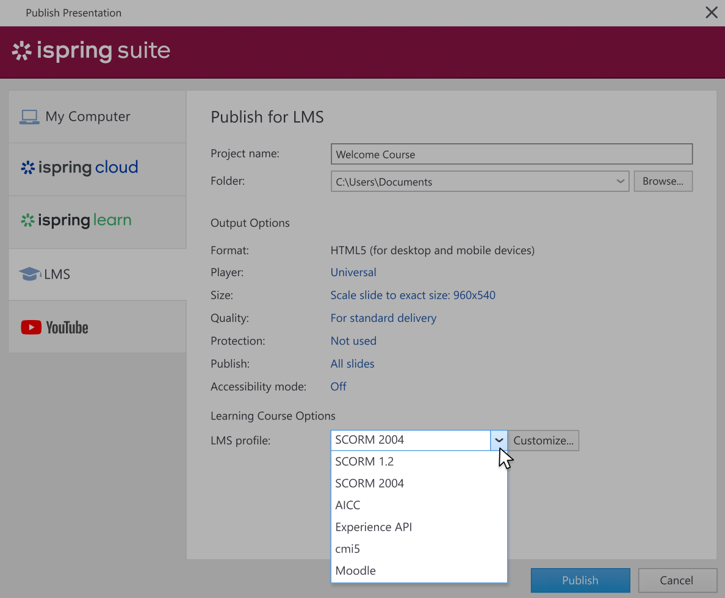Click the iSpring Learn green snowflake icon
This screenshot has width=725, height=598.
point(27,220)
